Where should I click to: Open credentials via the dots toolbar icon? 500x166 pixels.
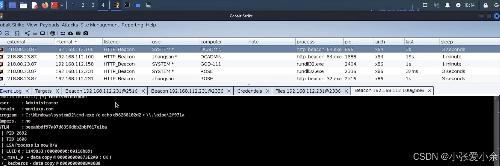point(63,33)
